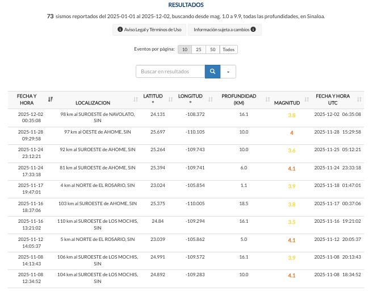381x291 pixels.
Task: Sort results by the Longitud sort arrows
Action: coord(211,99)
